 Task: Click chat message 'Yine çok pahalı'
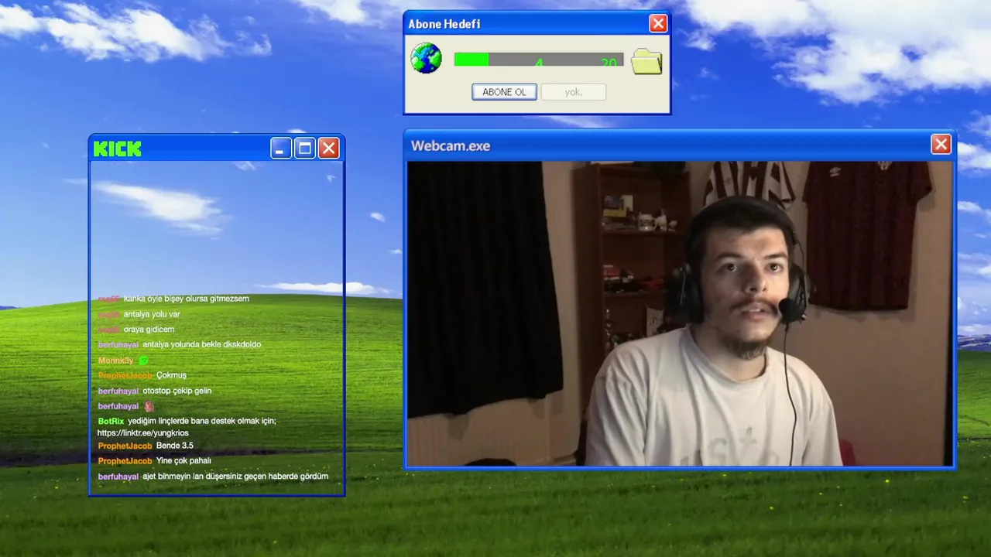click(x=183, y=461)
